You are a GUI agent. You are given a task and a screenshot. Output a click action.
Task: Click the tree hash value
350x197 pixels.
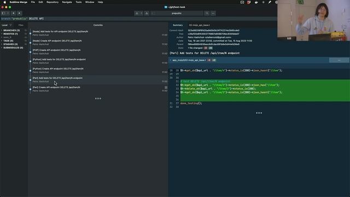tap(213, 34)
